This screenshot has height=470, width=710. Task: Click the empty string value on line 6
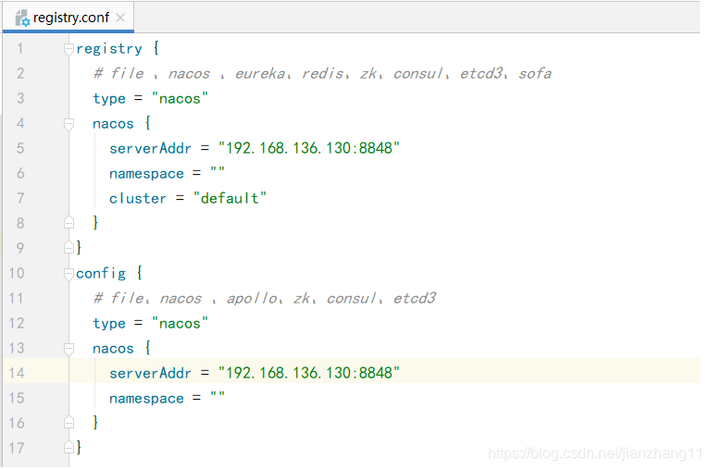pyautogui.click(x=218, y=170)
